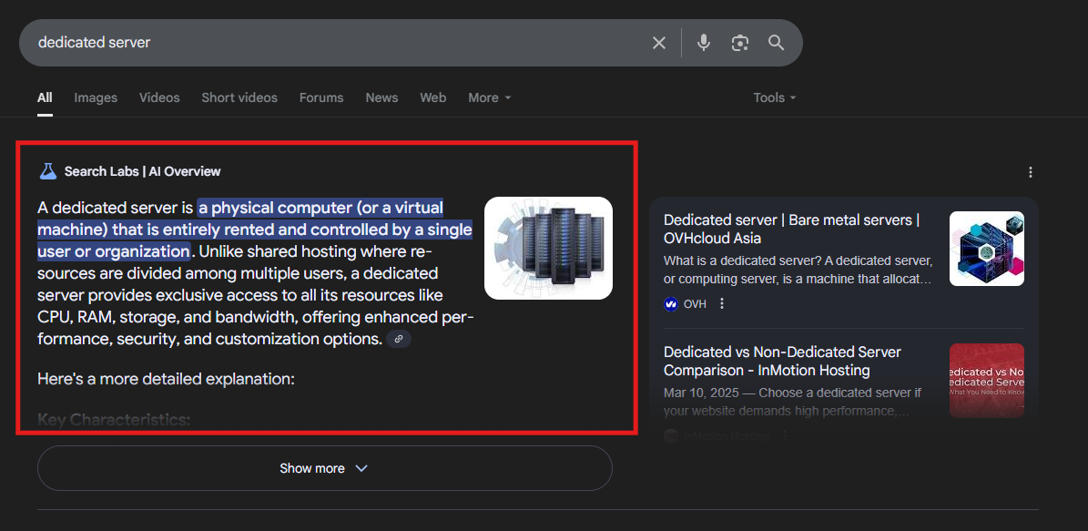Switch to News tab
Screen dimensions: 1088x531
(x=381, y=97)
